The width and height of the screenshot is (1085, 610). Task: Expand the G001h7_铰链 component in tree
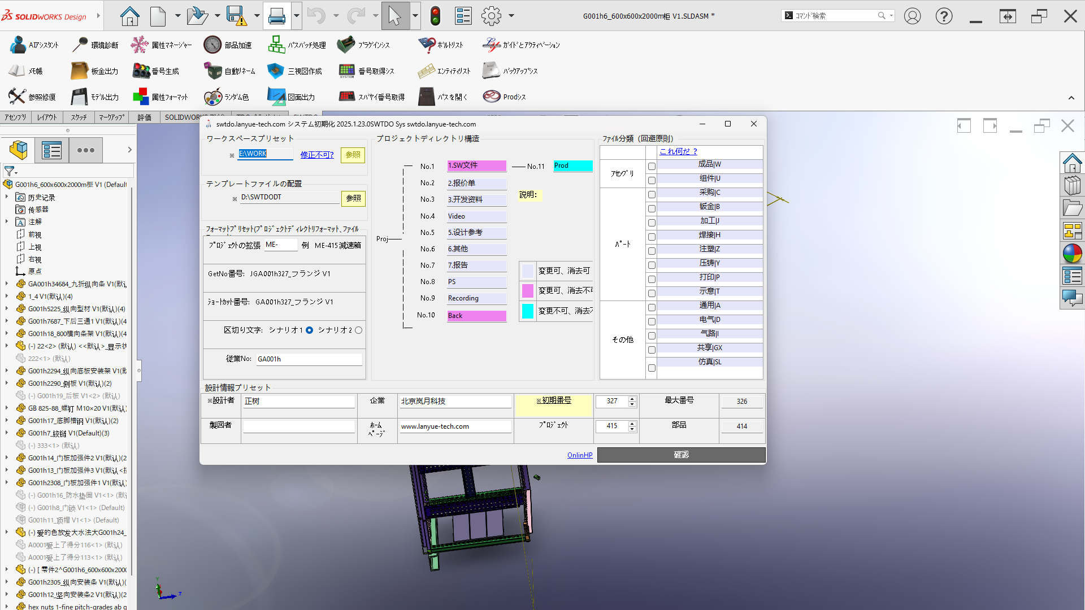(7, 433)
